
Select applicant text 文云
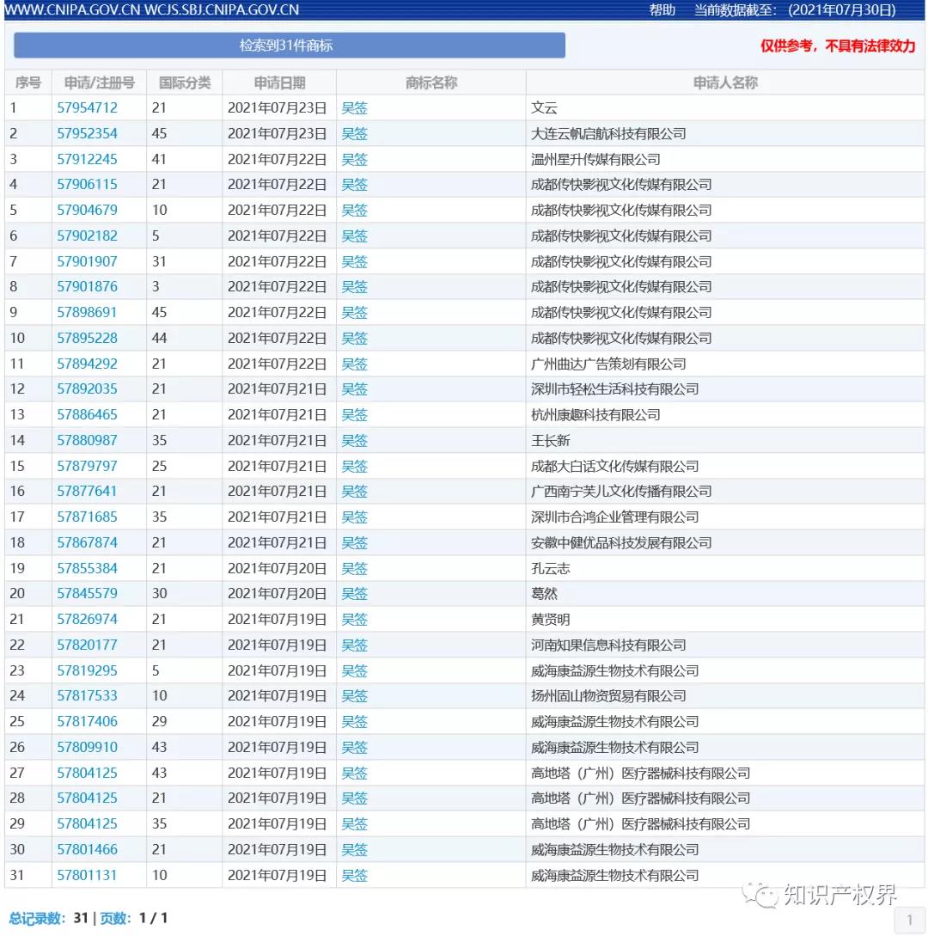[x=544, y=108]
